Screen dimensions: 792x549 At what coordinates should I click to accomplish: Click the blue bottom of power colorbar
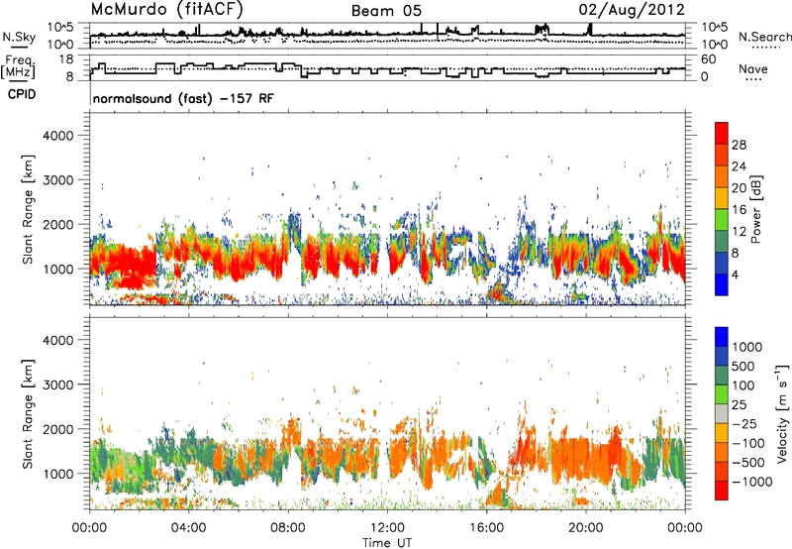[x=722, y=286]
